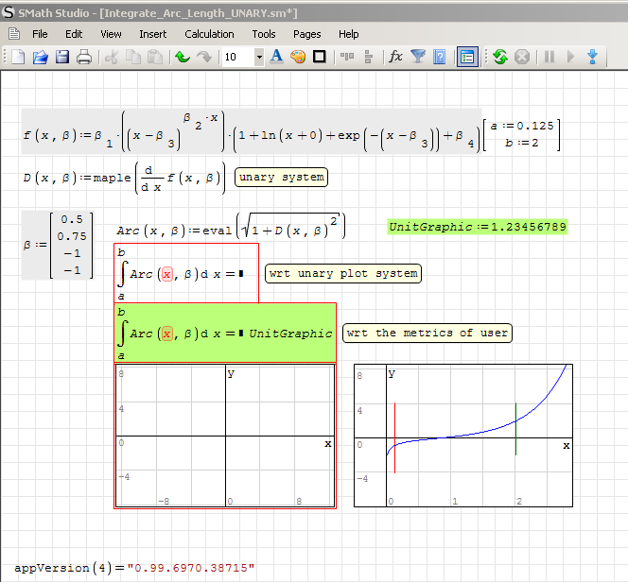The height and width of the screenshot is (582, 628).
Task: Open the Insert menu
Action: pos(152,34)
